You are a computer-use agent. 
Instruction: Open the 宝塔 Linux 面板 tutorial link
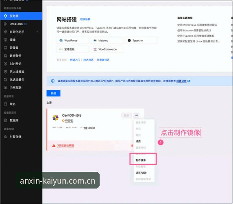(198, 42)
